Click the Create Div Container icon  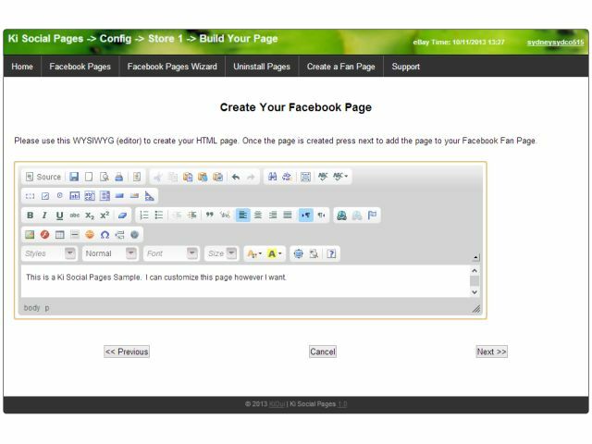(x=225, y=216)
